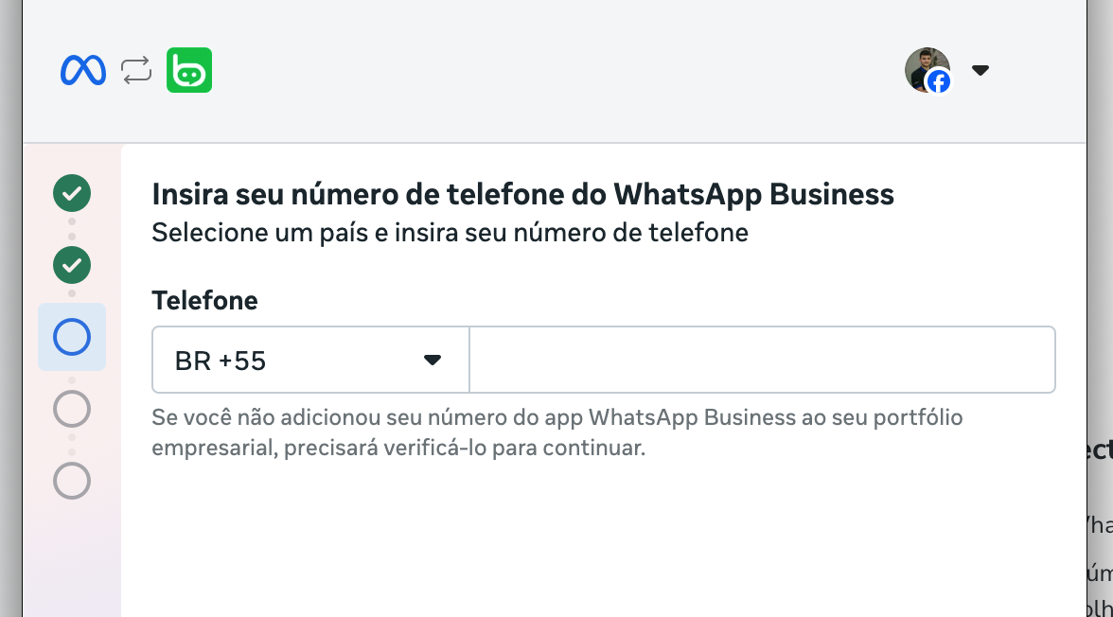1113x617 pixels.
Task: Click the helper text about WhatsApp Business verification
Action: coord(556,432)
